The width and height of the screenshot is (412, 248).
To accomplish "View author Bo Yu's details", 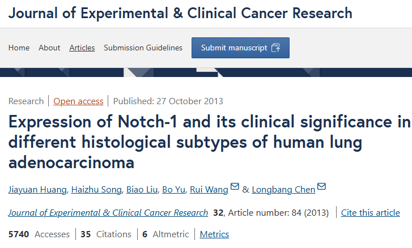I will [x=173, y=190].
